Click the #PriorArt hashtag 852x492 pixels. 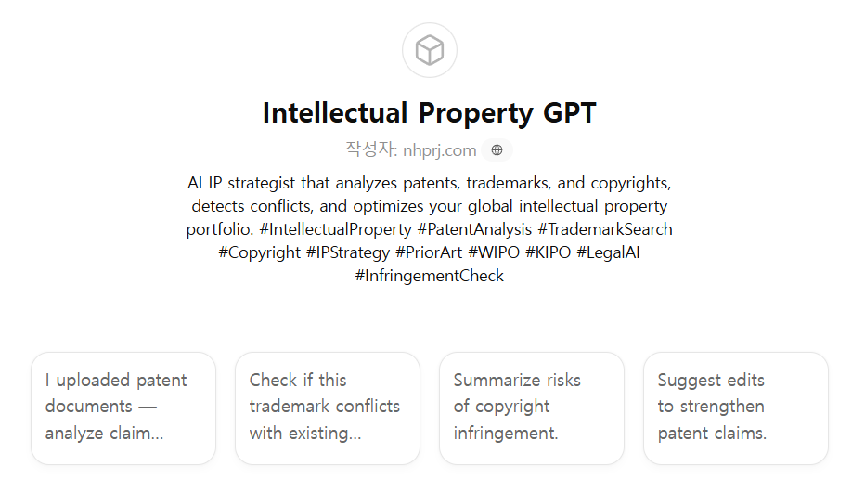click(x=428, y=252)
